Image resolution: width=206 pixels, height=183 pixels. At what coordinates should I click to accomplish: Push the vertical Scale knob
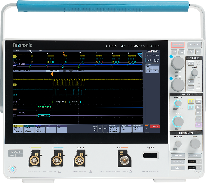(178, 121)
